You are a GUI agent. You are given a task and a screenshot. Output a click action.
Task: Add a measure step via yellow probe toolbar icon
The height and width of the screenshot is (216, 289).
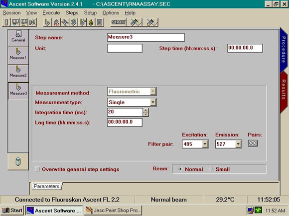pyautogui.click(x=47, y=22)
